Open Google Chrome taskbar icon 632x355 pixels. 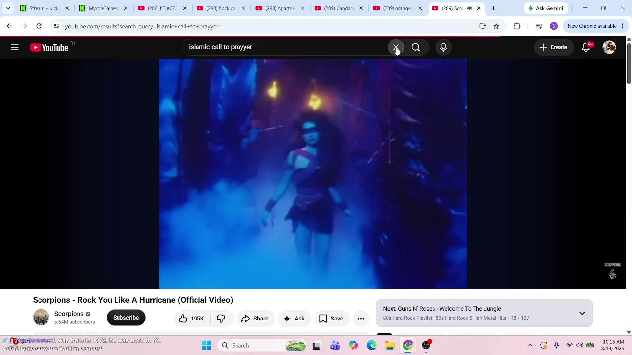(408, 346)
